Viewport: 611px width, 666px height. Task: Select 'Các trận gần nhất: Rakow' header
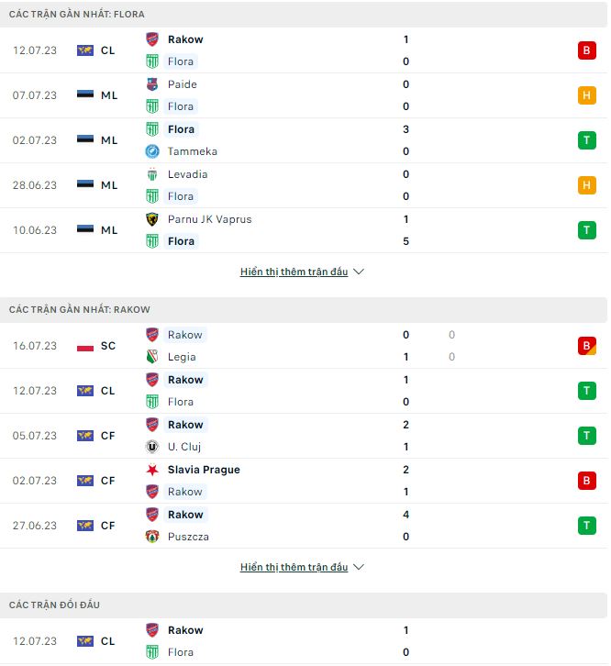coord(80,310)
